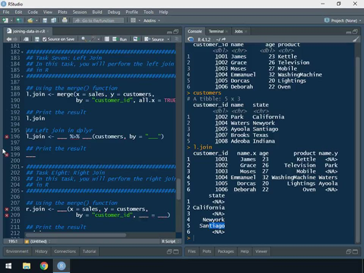
Task: Click the find/replace magnifier icon
Action: point(83,39)
